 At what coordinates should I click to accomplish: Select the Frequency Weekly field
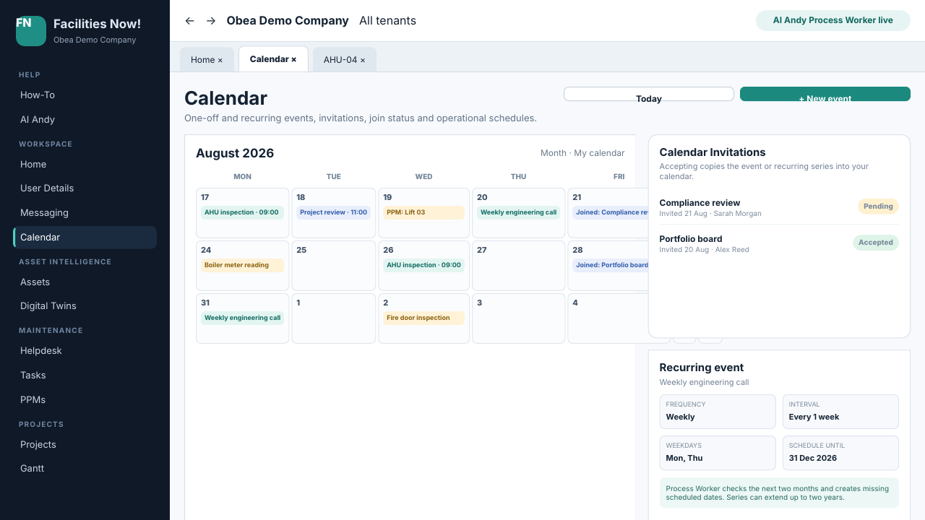tap(718, 412)
